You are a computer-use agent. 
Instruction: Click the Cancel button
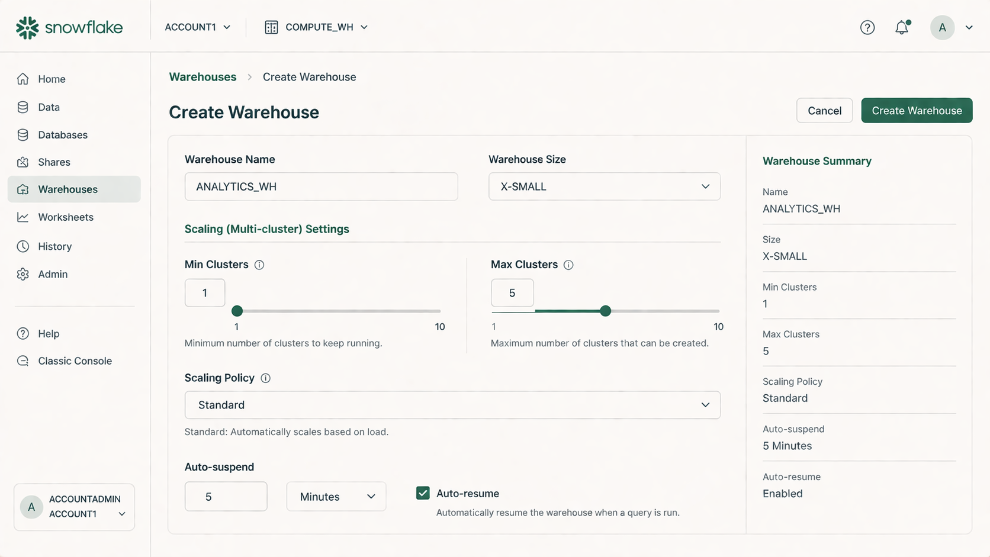click(824, 111)
